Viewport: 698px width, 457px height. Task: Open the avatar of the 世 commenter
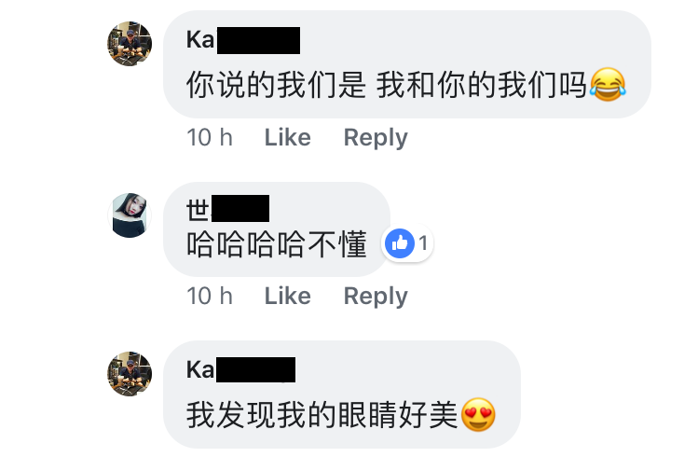point(130,215)
